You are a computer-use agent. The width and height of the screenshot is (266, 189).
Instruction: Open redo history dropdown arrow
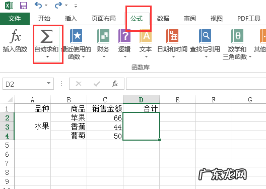[x=66, y=6]
